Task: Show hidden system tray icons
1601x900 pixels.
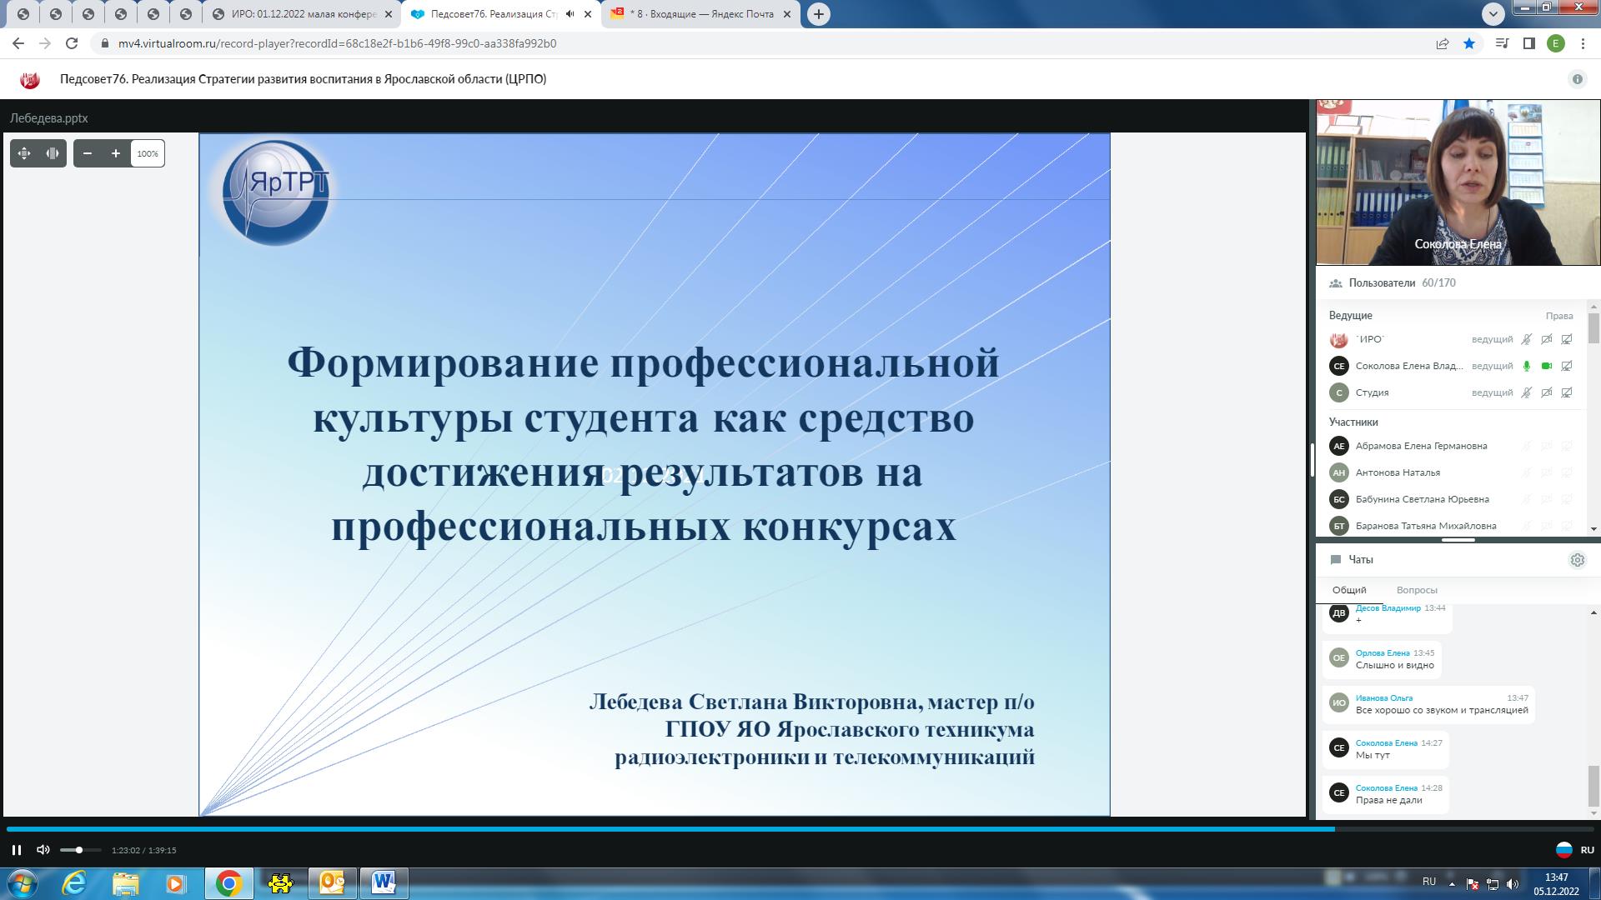Action: click(x=1452, y=883)
